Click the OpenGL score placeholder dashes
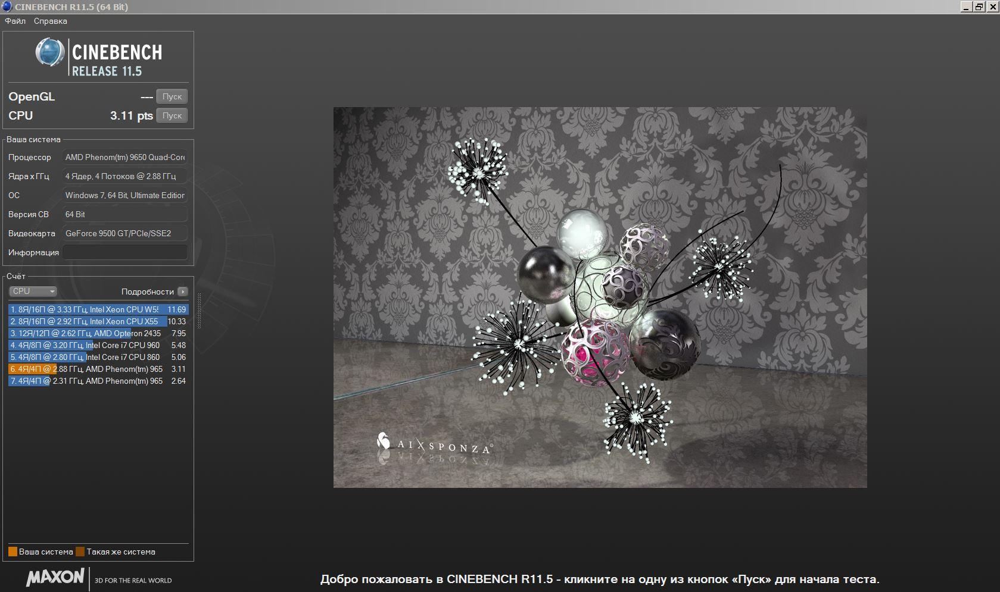The width and height of the screenshot is (1000, 592). pos(147,97)
